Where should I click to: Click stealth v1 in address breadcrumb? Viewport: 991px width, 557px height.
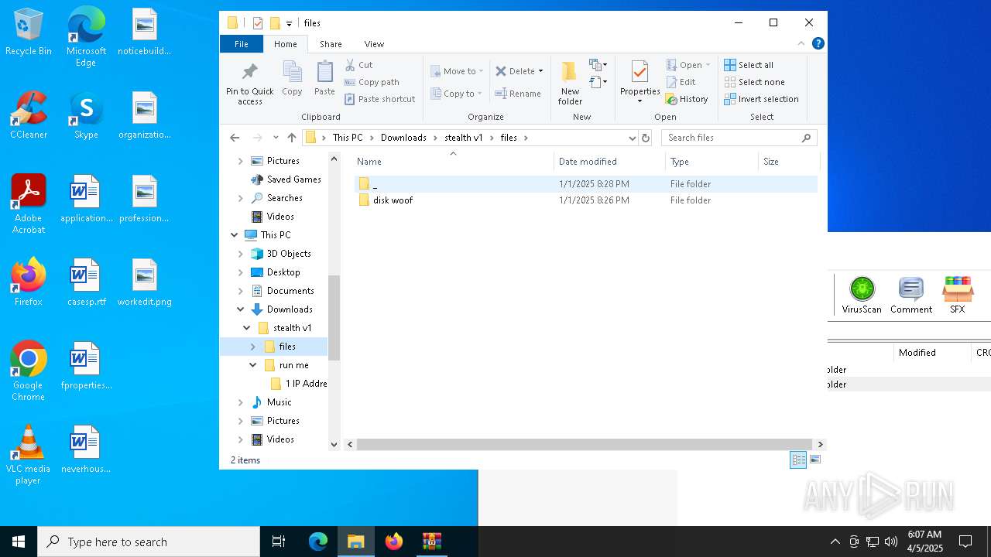(x=463, y=138)
